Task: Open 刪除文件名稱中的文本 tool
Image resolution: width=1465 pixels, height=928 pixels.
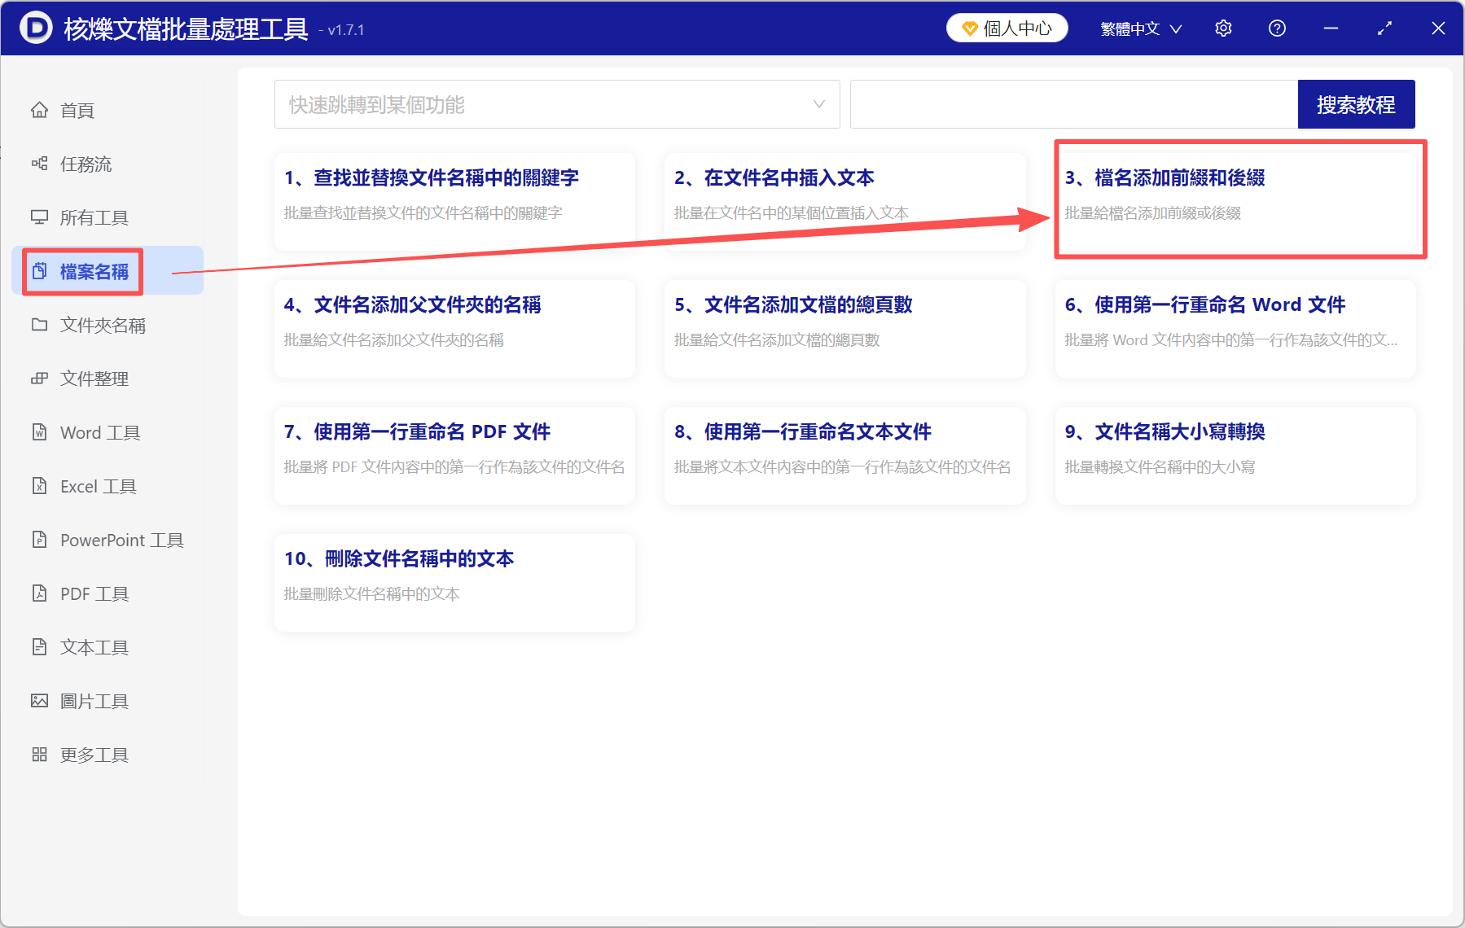Action: click(x=454, y=582)
